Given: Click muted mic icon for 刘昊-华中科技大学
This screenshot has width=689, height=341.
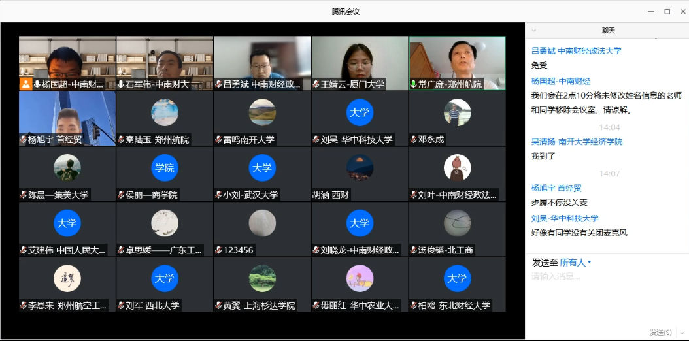Looking at the screenshot, I should click(316, 140).
